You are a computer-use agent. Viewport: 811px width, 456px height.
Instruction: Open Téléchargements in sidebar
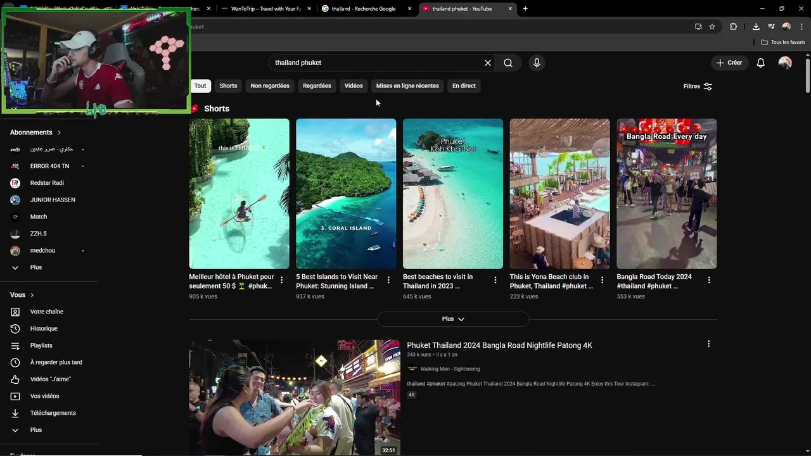point(53,413)
